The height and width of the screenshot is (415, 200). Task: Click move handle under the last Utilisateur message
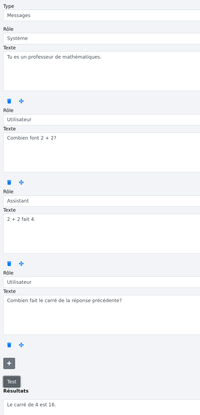point(21,345)
